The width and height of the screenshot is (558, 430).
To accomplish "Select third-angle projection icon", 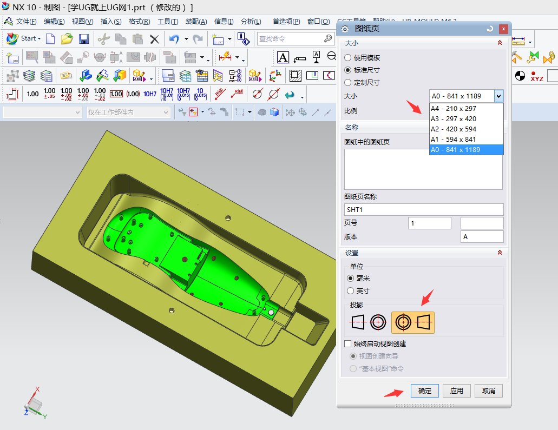I will 413,323.
